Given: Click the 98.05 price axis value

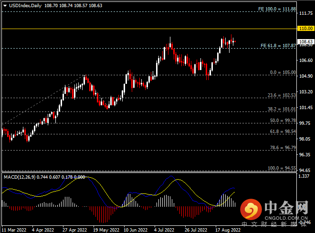Looking at the screenshot, I should [306, 139].
